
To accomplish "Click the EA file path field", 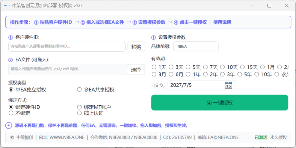I will click(68, 69).
